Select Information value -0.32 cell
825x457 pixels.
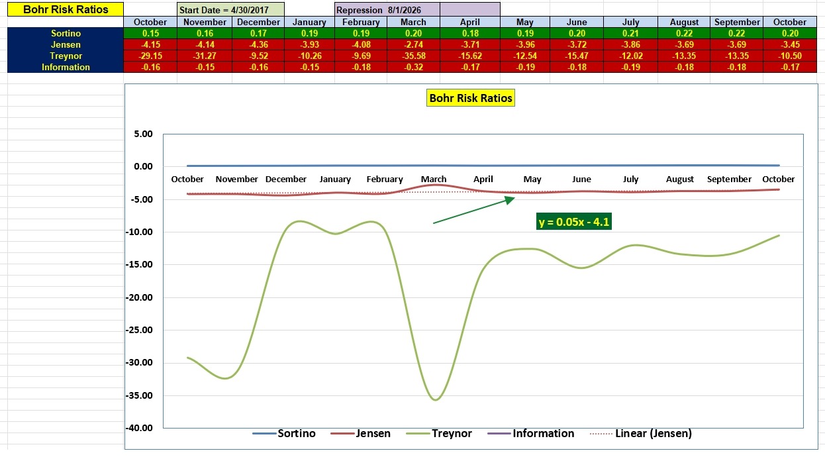pos(413,67)
